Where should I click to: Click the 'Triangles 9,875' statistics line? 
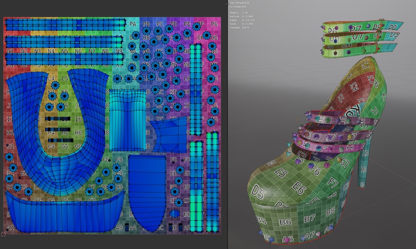click(x=239, y=28)
